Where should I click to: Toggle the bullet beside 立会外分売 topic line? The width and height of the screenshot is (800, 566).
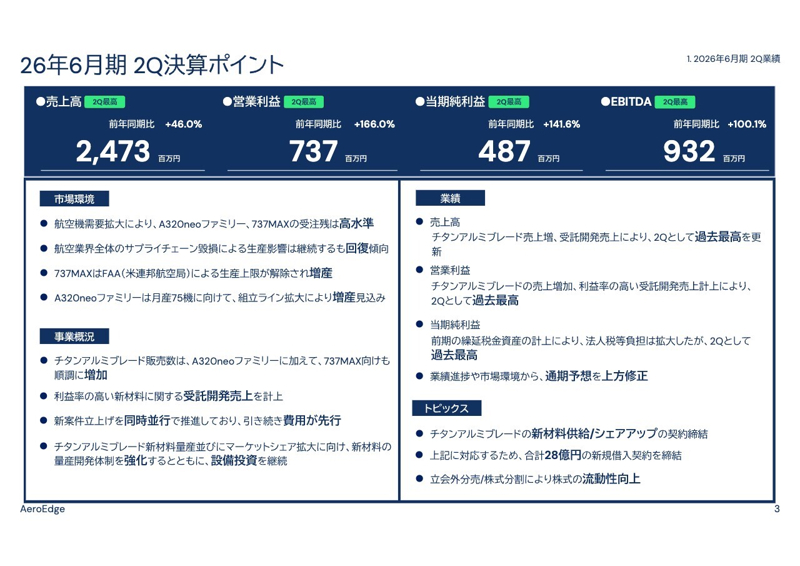[x=419, y=479]
